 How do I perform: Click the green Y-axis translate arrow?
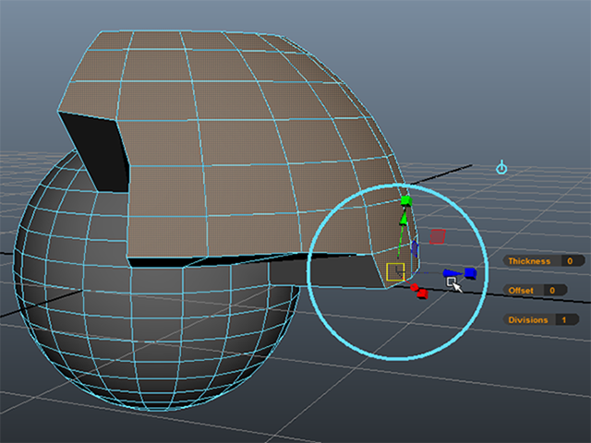tap(404, 219)
